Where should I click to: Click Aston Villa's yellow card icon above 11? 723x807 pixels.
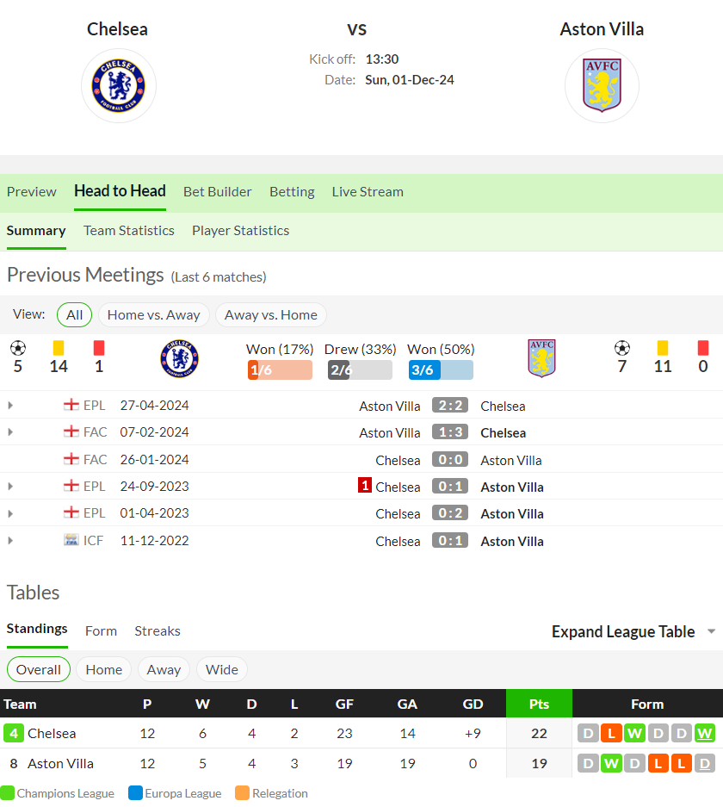coord(663,349)
